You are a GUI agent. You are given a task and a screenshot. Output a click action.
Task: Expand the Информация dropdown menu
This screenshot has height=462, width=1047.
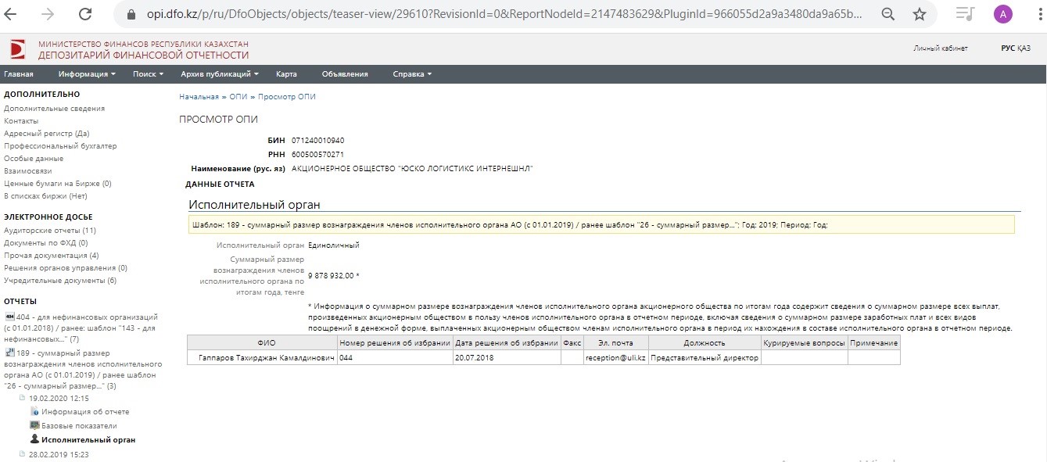87,74
